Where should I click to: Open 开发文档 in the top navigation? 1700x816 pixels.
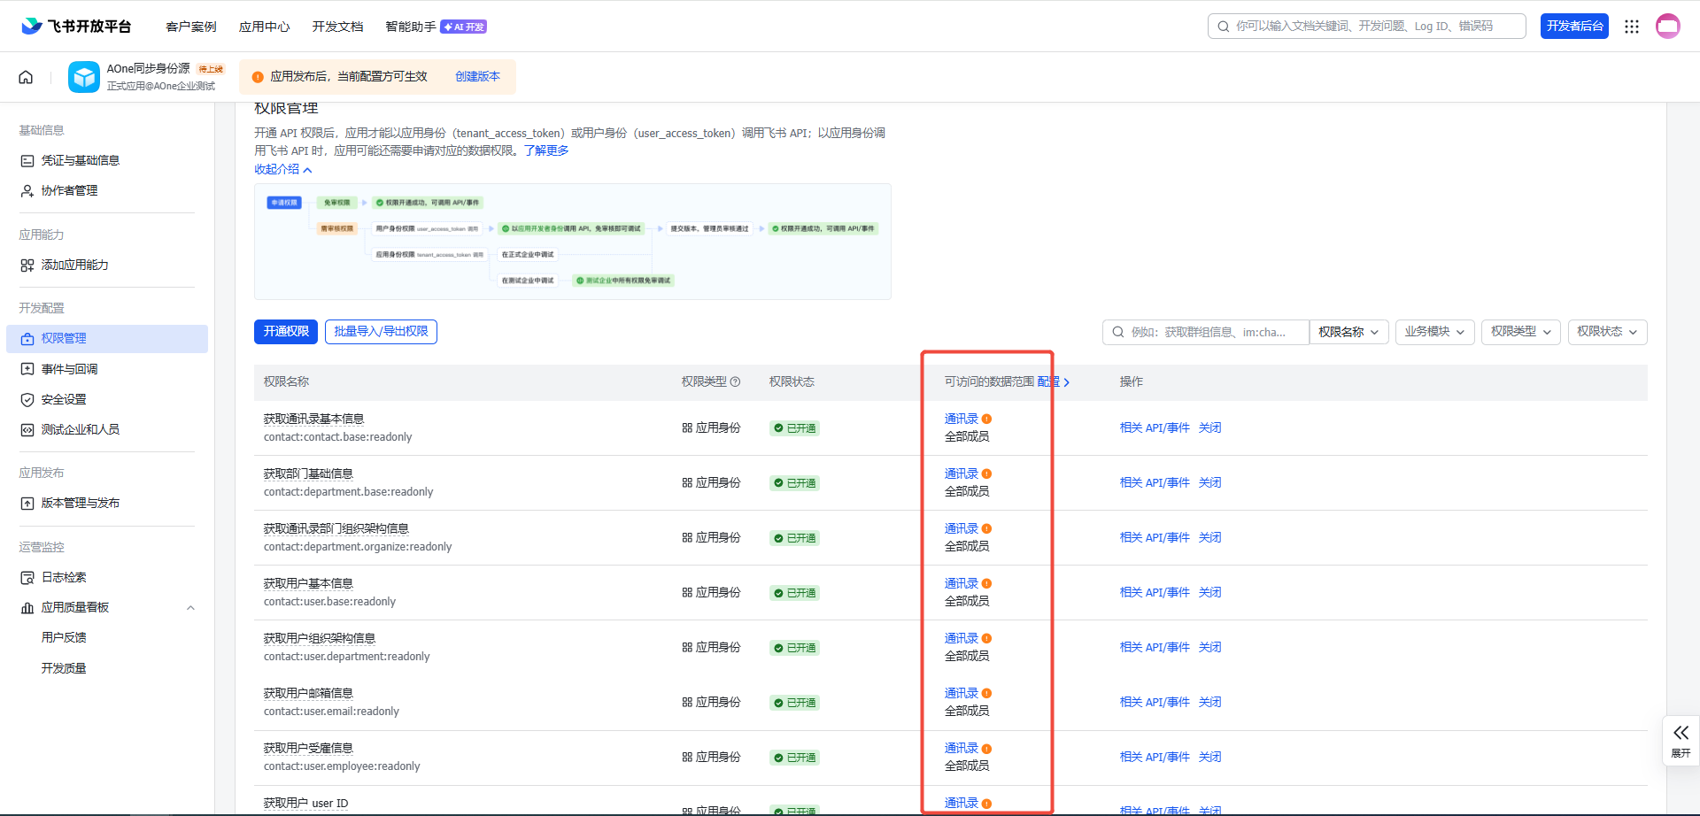point(337,27)
